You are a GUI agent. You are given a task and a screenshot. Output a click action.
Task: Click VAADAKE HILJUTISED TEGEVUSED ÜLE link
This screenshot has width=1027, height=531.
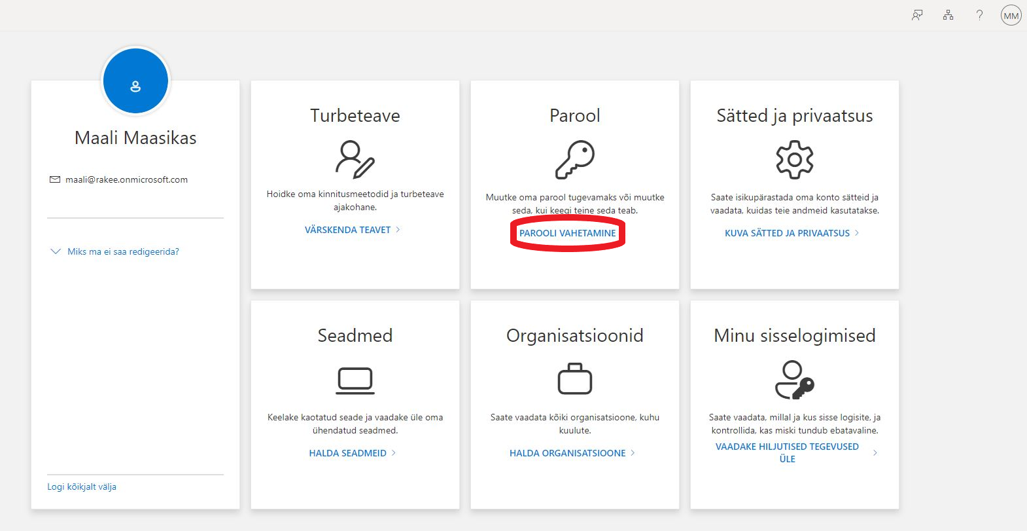[787, 452]
